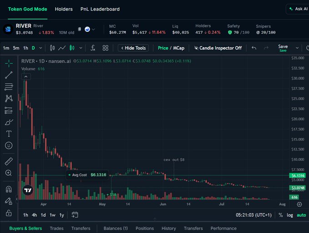309x233 pixels.
Task: Open the indicators fx menu
Action: pos(93,48)
